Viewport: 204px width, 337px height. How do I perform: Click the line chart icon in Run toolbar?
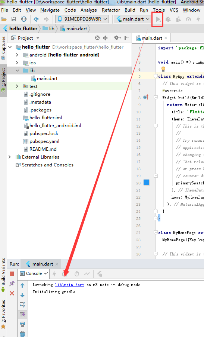coord(87,274)
